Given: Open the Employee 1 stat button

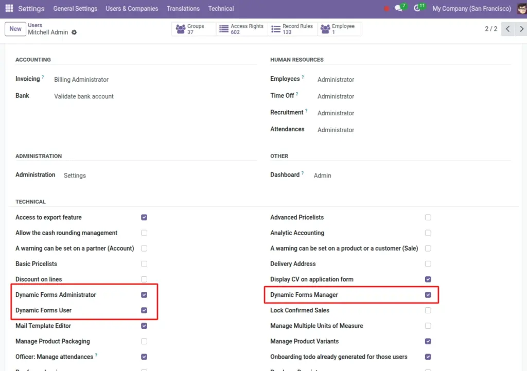Looking at the screenshot, I should pos(339,29).
